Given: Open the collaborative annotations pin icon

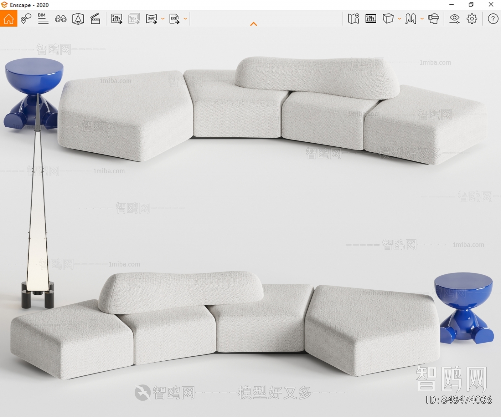Looking at the screenshot, I should tap(26, 19).
